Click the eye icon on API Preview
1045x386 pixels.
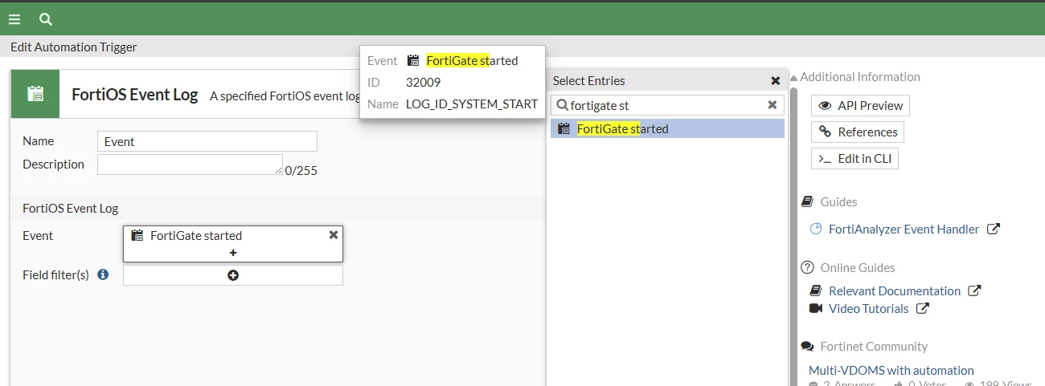click(x=826, y=105)
